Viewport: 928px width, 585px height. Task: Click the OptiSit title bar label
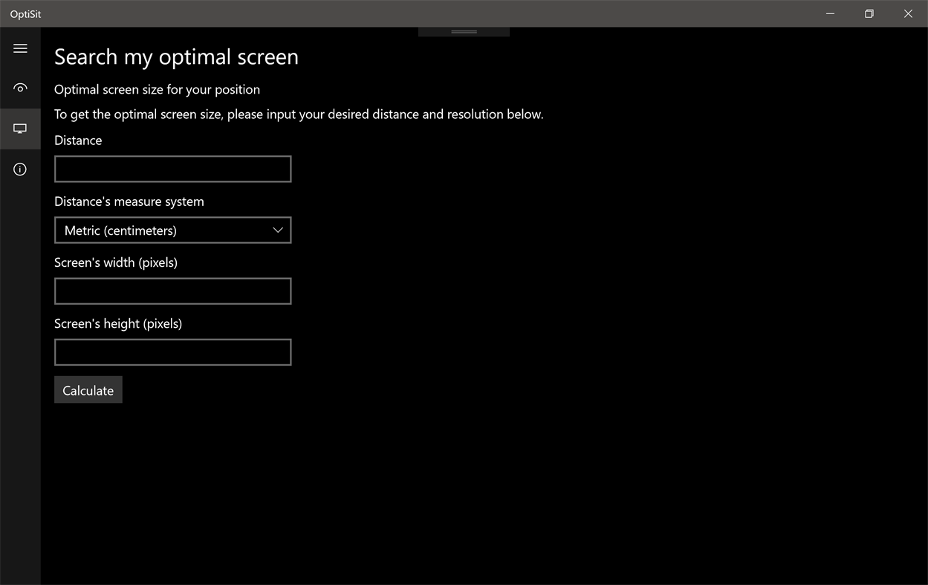[x=25, y=13]
